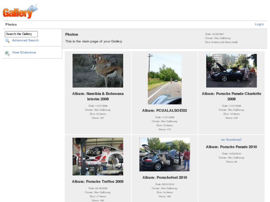Open the Porsche Parade Charlotte 2008 thumbnail

tap(231, 70)
